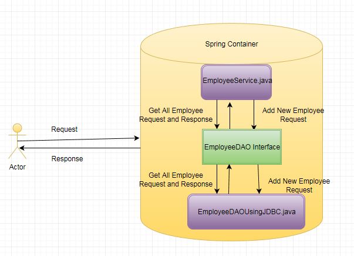Select the EmployeeDAOUsingJDBC.java purple box
Image resolution: width=354 pixels, height=256 pixels.
click(247, 212)
